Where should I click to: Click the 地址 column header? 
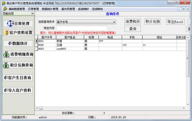tap(159, 37)
